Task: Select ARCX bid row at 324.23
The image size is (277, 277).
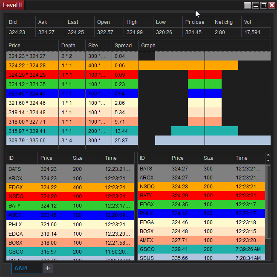Action: click(x=70, y=178)
